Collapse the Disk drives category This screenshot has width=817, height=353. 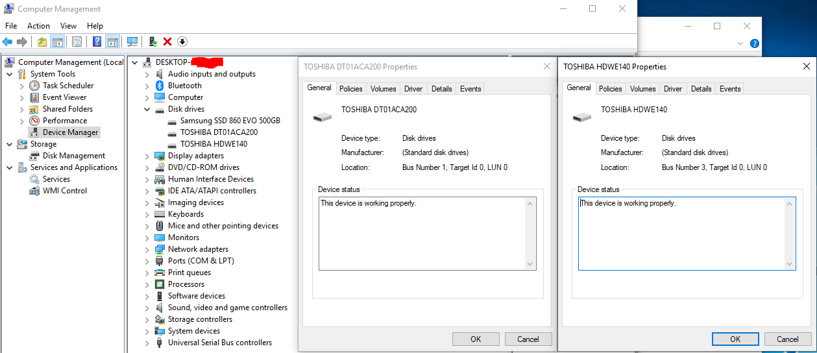tap(147, 109)
